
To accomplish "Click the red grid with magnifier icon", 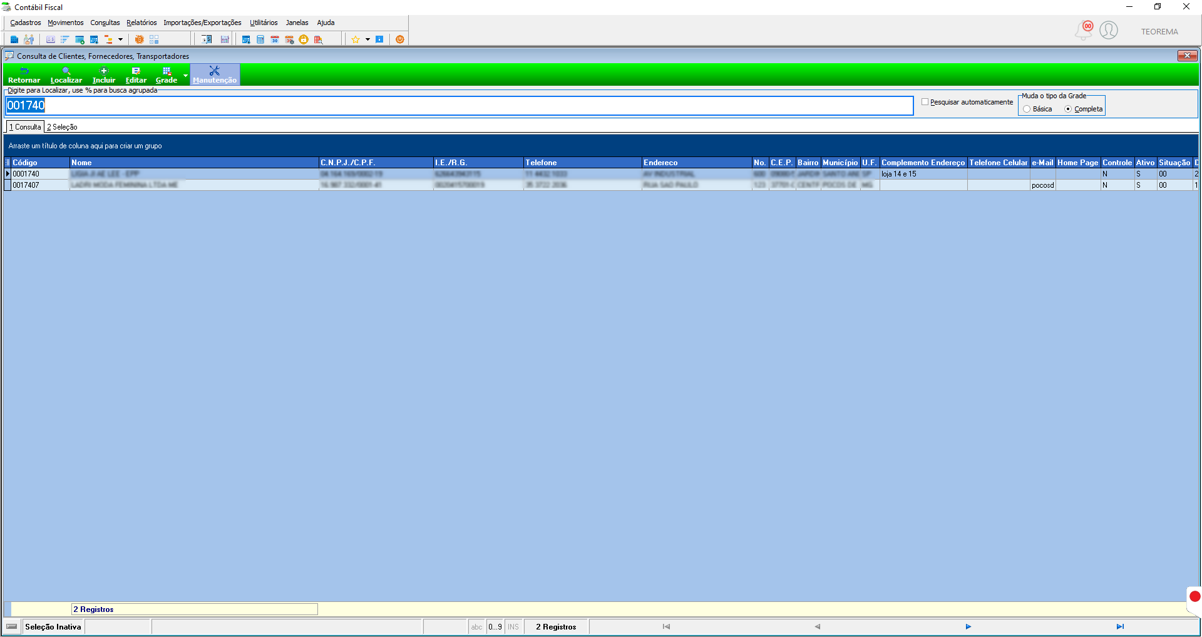I will 318,39.
